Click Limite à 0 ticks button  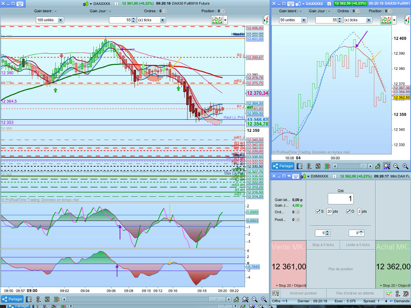[x=358, y=245]
